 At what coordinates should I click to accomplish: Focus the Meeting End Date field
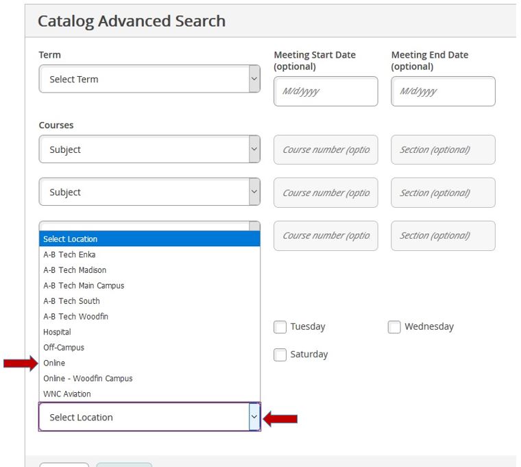pyautogui.click(x=443, y=91)
